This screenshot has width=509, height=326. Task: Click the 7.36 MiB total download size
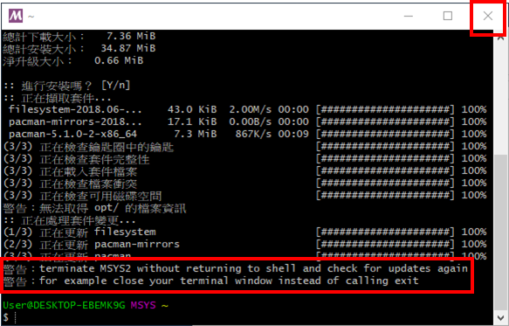point(131,36)
